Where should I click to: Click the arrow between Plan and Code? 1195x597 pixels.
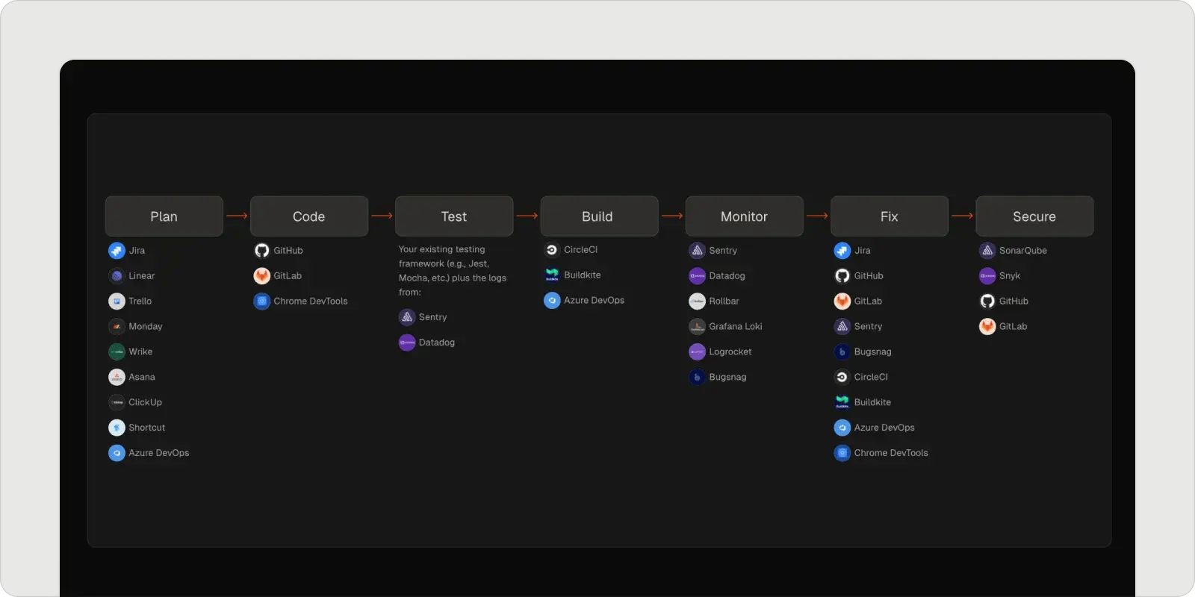point(237,216)
